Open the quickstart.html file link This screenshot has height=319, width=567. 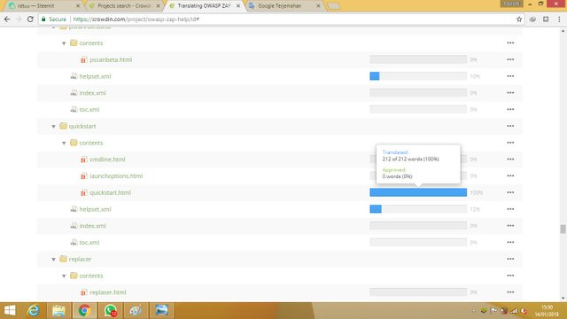(x=110, y=193)
